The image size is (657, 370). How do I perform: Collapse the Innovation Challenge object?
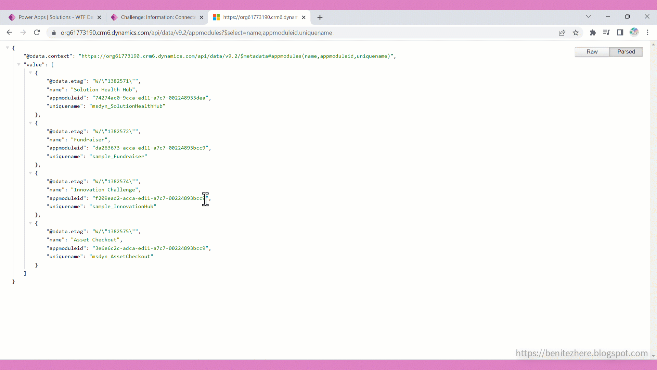[x=30, y=173]
